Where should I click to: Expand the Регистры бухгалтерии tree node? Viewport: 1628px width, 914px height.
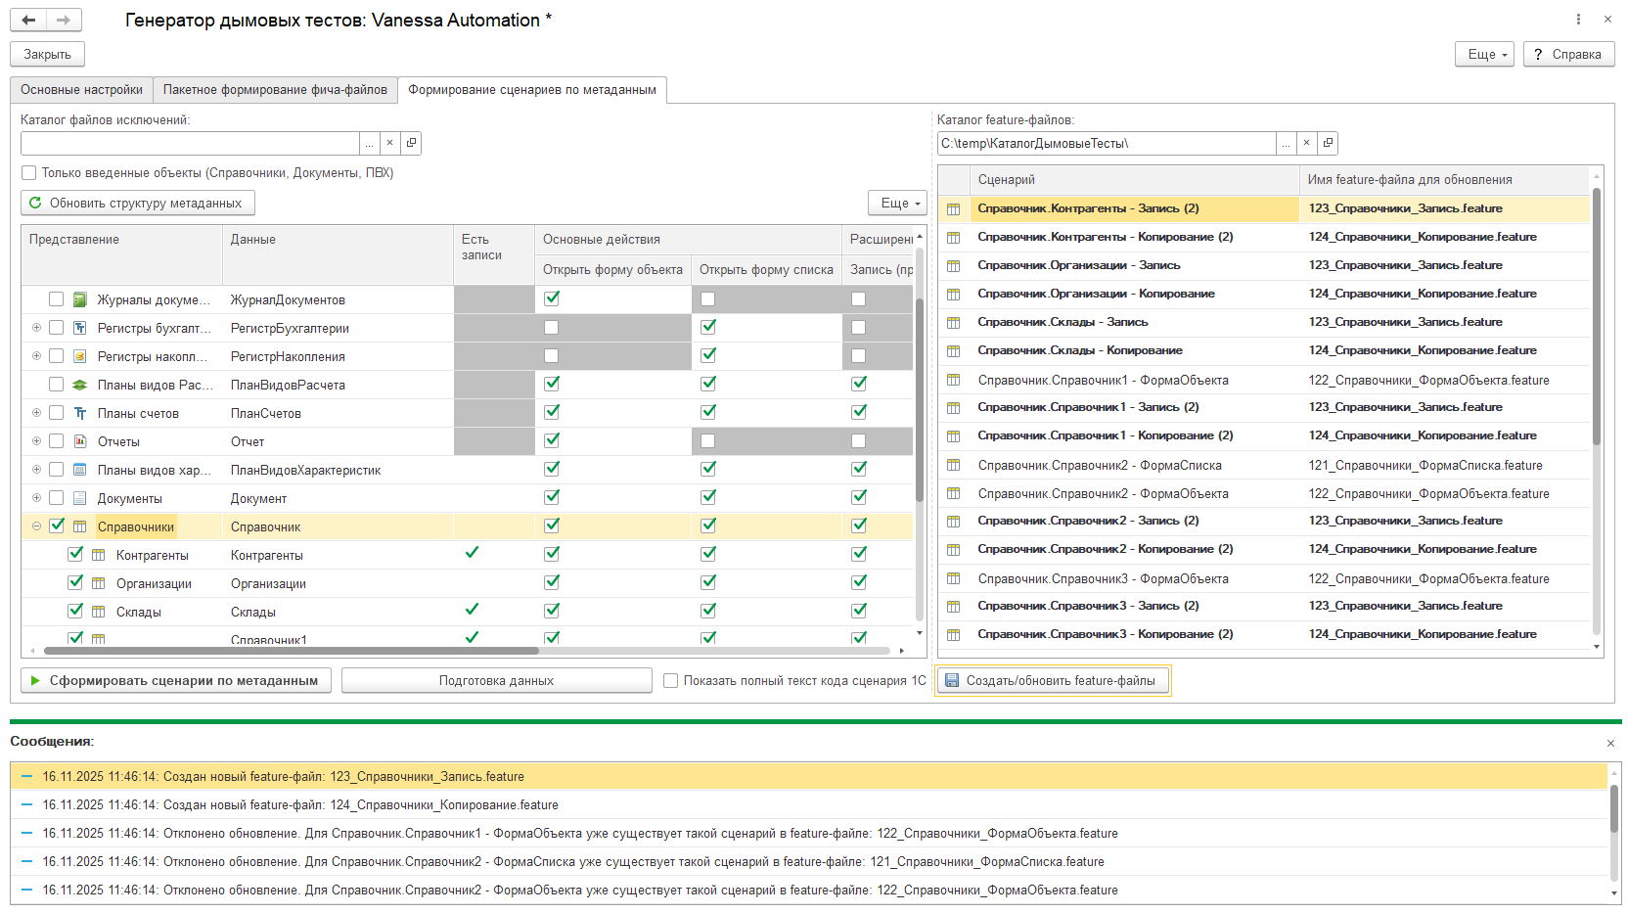[x=36, y=328]
